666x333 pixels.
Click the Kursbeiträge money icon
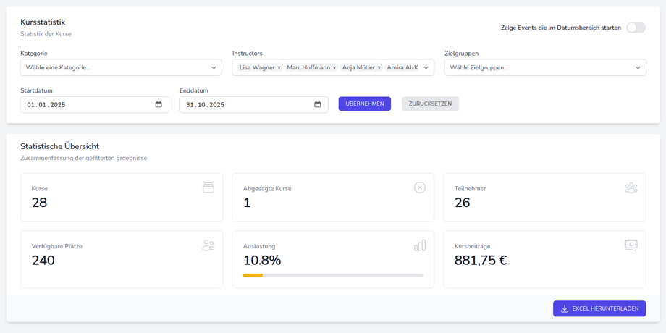coord(631,245)
